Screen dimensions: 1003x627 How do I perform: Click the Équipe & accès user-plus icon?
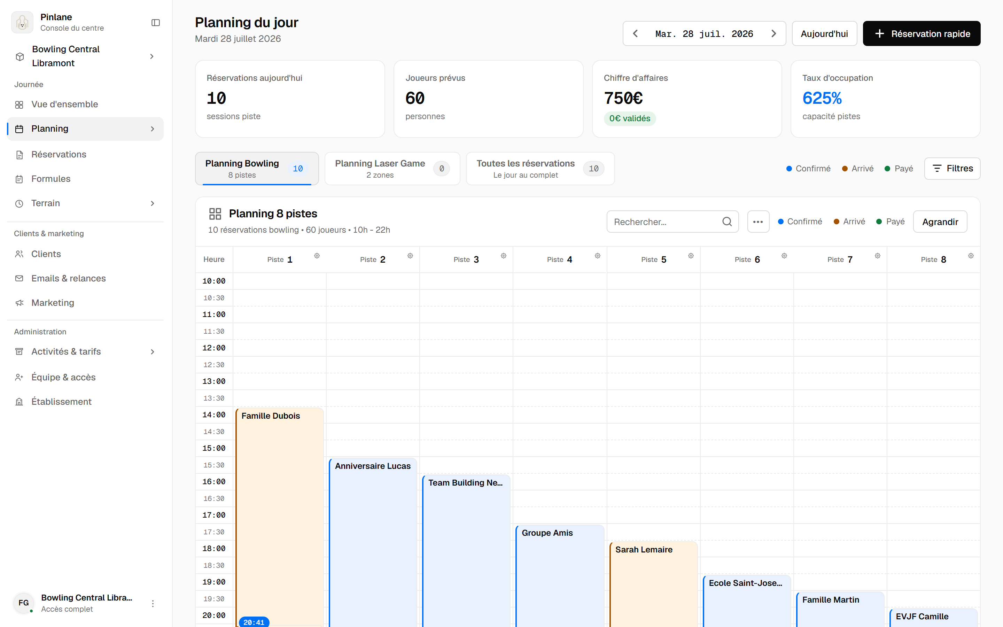[19, 377]
